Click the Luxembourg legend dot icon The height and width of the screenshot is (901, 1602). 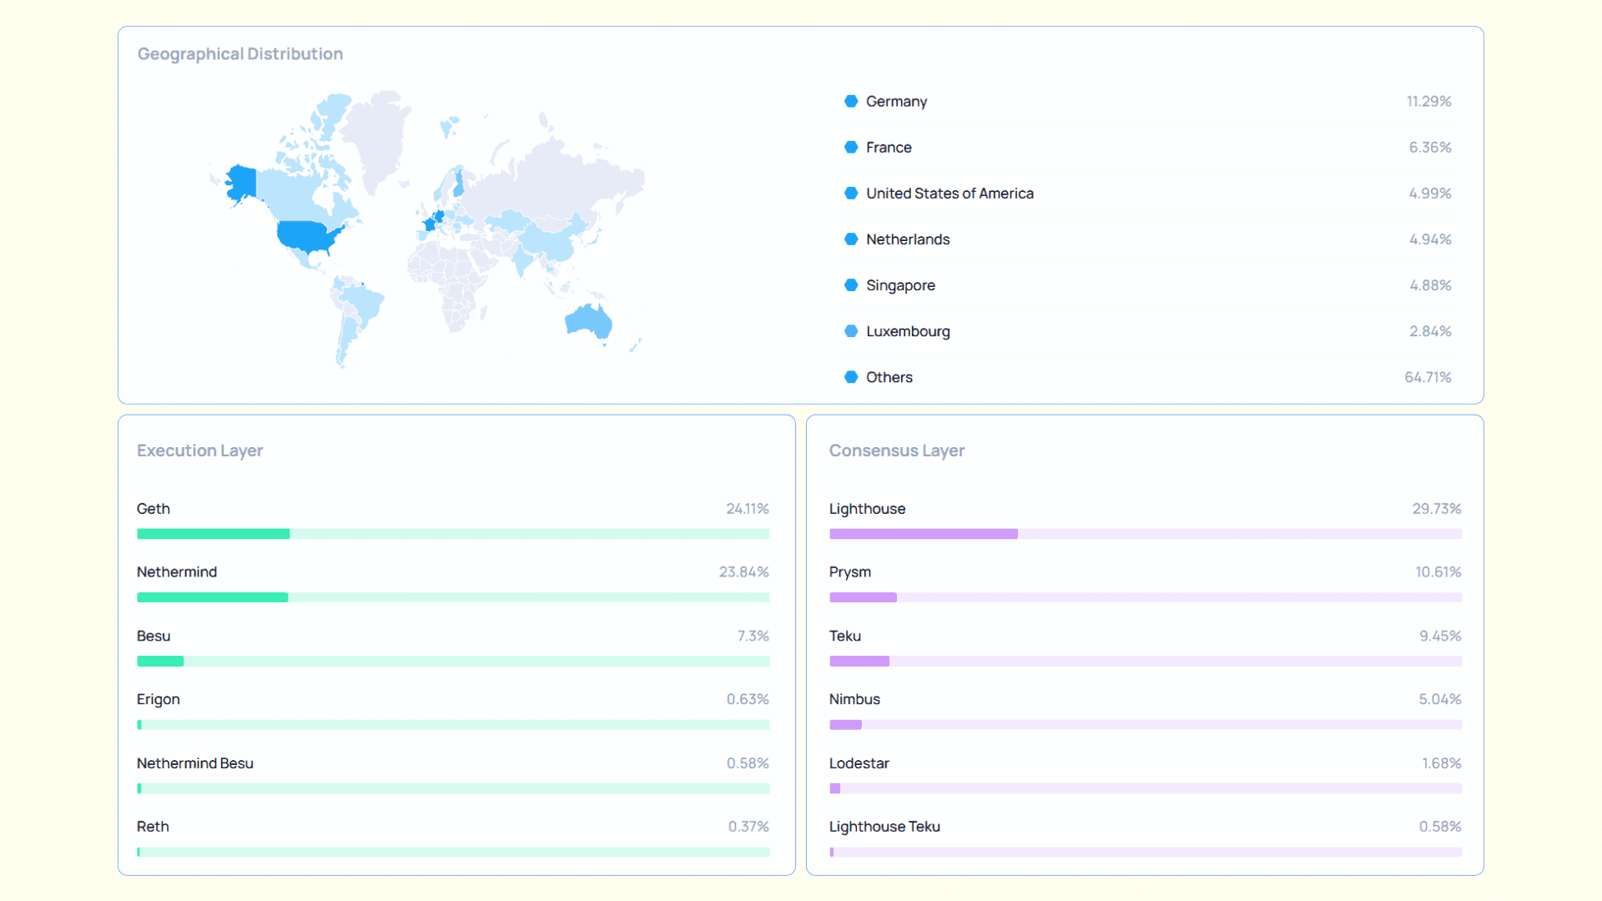pos(851,330)
